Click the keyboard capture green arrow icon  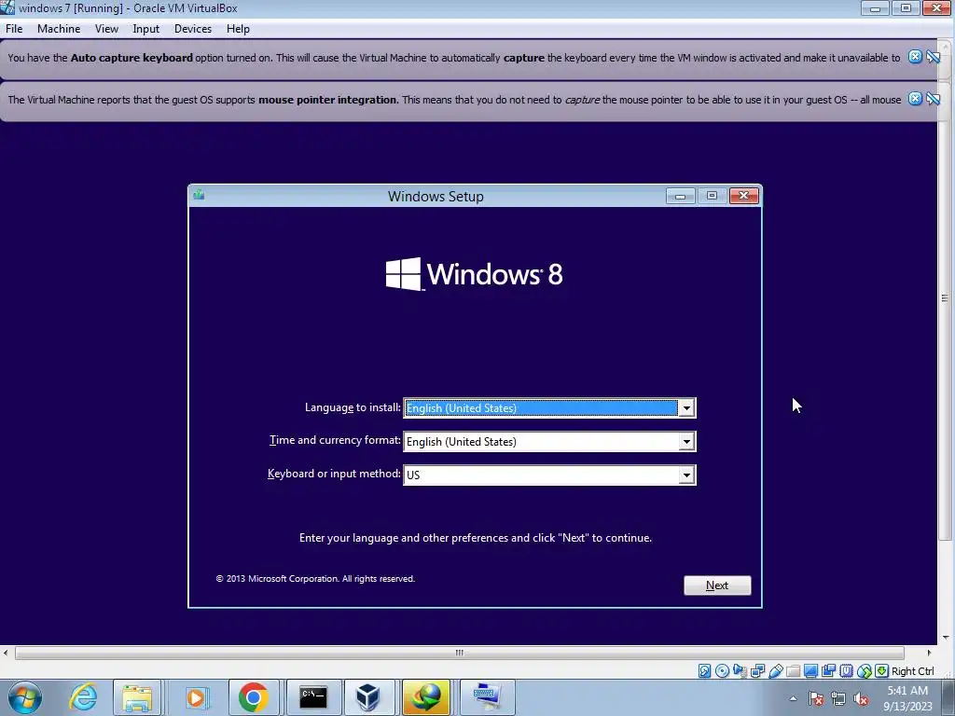pyautogui.click(x=881, y=671)
